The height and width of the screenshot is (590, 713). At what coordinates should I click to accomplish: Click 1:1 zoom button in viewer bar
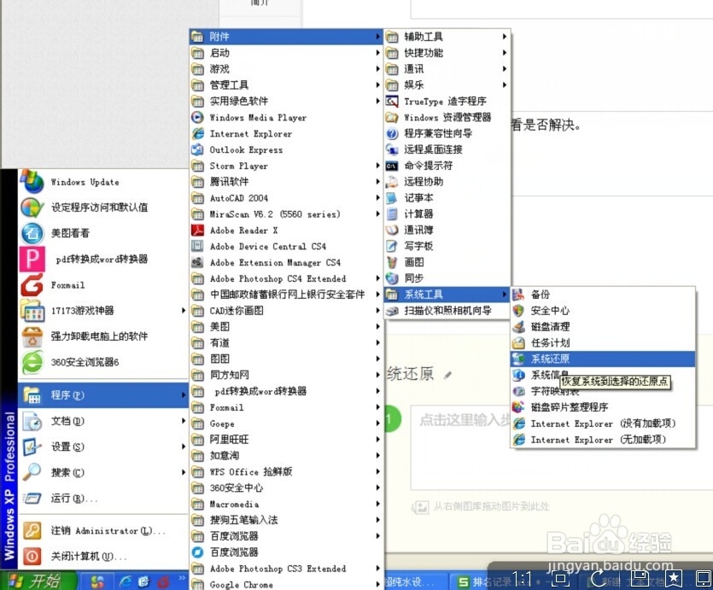tap(522, 579)
